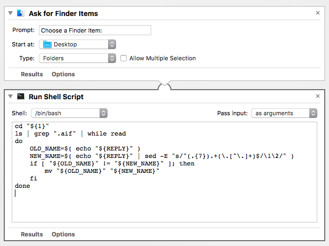Click the Ask for Finder Items title

[x=64, y=13]
